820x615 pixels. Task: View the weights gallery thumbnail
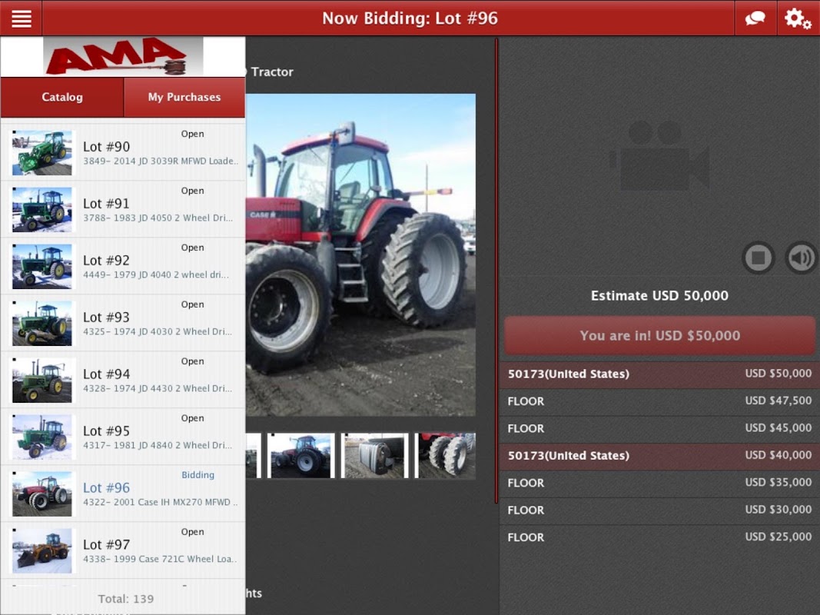tap(374, 456)
